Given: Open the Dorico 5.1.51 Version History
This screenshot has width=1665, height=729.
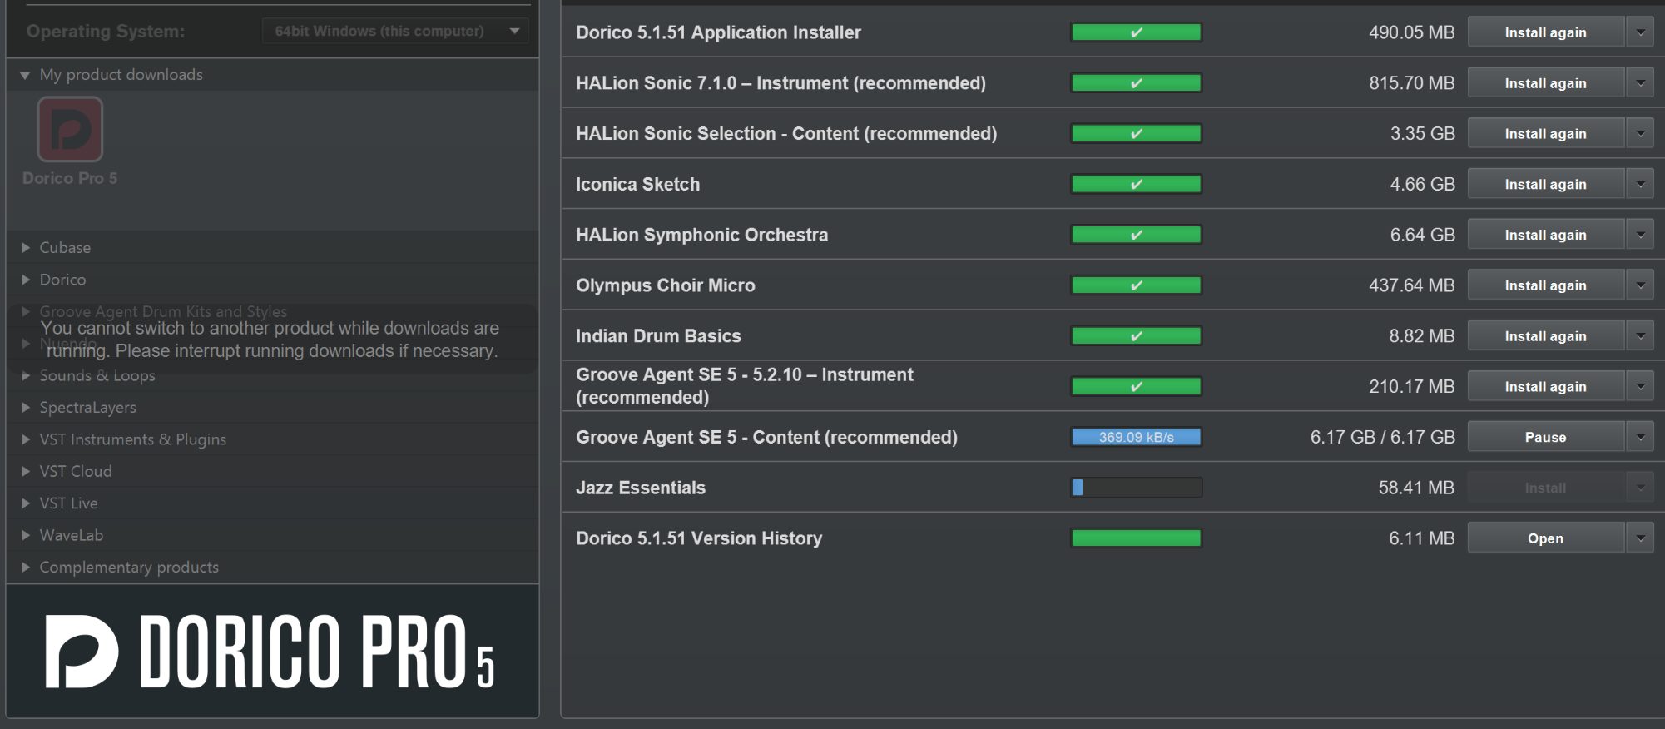Looking at the screenshot, I should 1544,538.
